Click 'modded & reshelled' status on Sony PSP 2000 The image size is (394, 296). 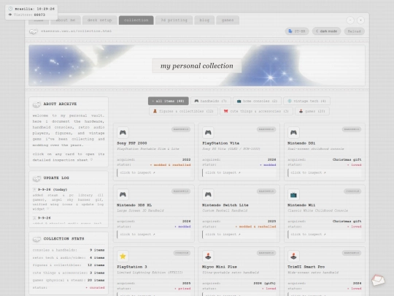pyautogui.click(x=170, y=165)
